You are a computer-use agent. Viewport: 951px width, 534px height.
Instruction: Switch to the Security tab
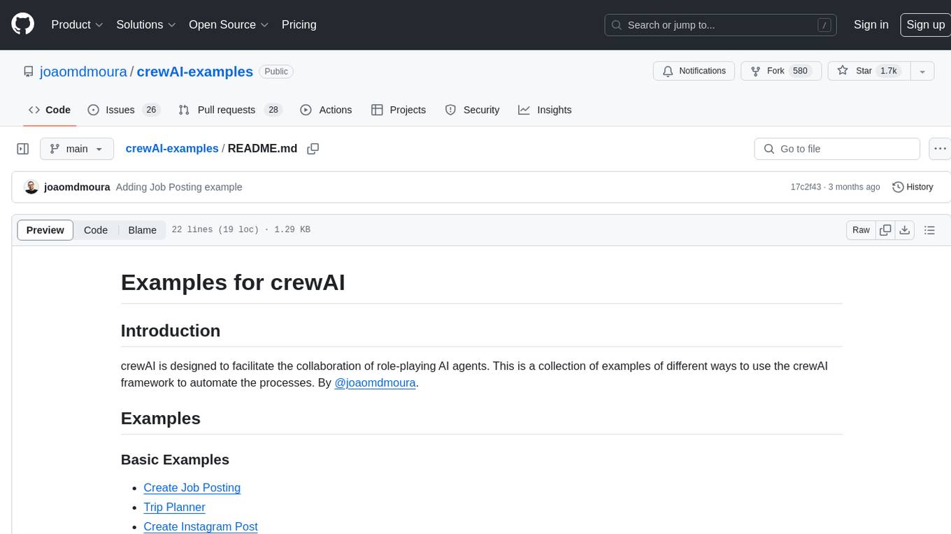click(x=473, y=110)
